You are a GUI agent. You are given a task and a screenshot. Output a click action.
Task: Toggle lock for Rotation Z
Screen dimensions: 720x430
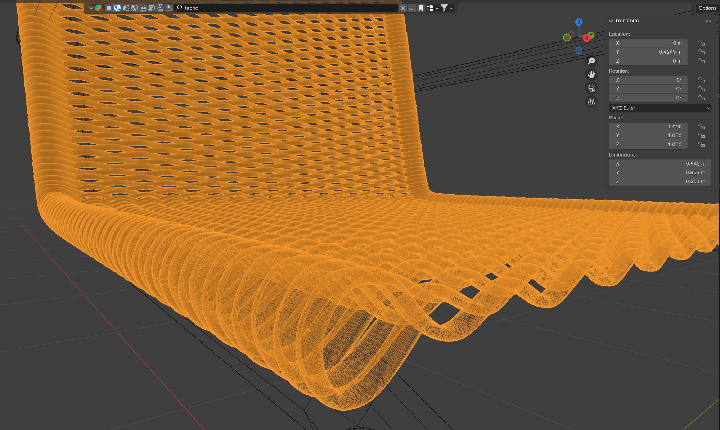pyautogui.click(x=701, y=98)
